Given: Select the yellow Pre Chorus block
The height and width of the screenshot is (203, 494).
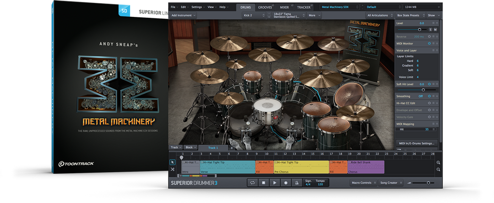Looking at the screenshot, I should pyautogui.click(x=302, y=167).
